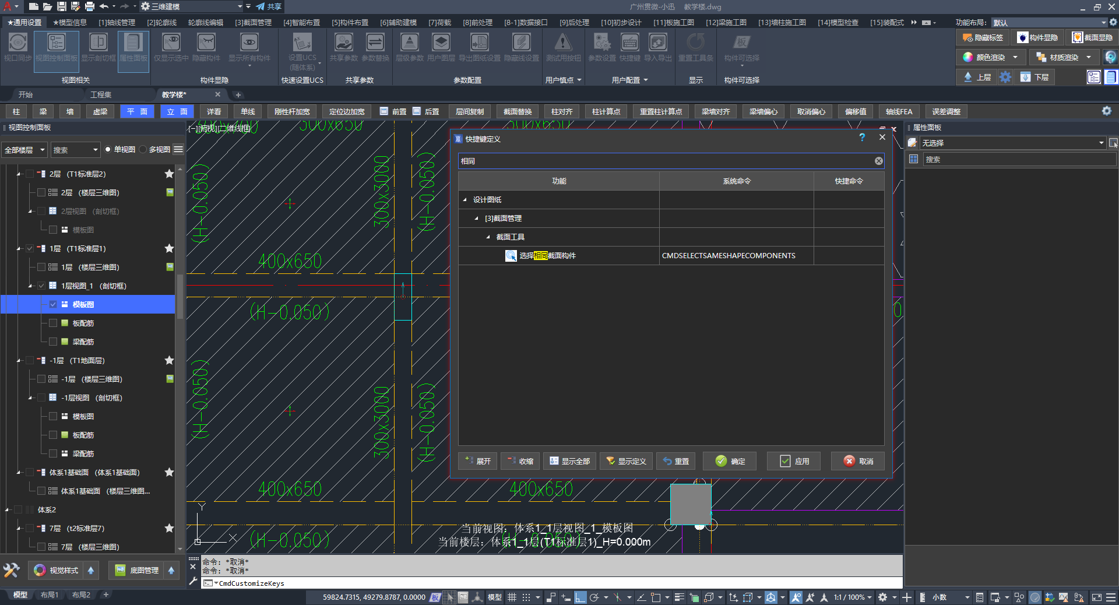Click the 底图管理 icon button
The height and width of the screenshot is (605, 1119).
click(x=120, y=570)
